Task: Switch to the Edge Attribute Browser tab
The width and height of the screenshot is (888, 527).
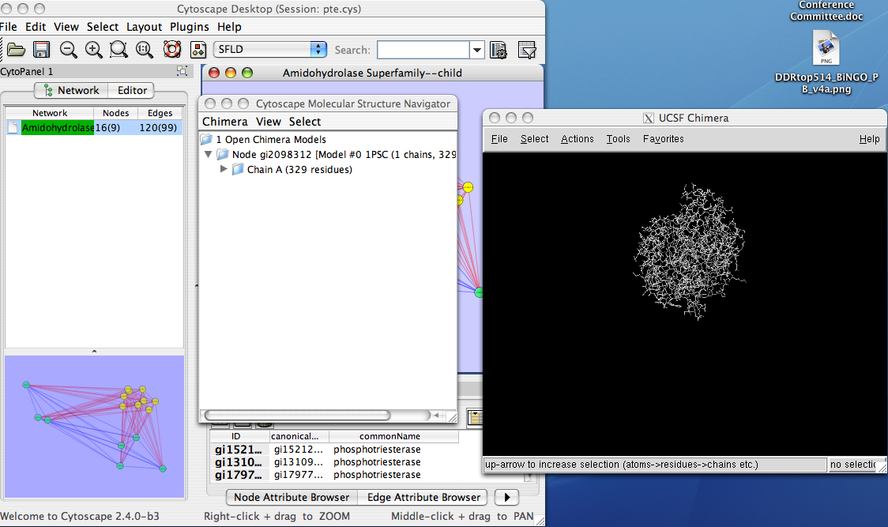Action: point(423,498)
